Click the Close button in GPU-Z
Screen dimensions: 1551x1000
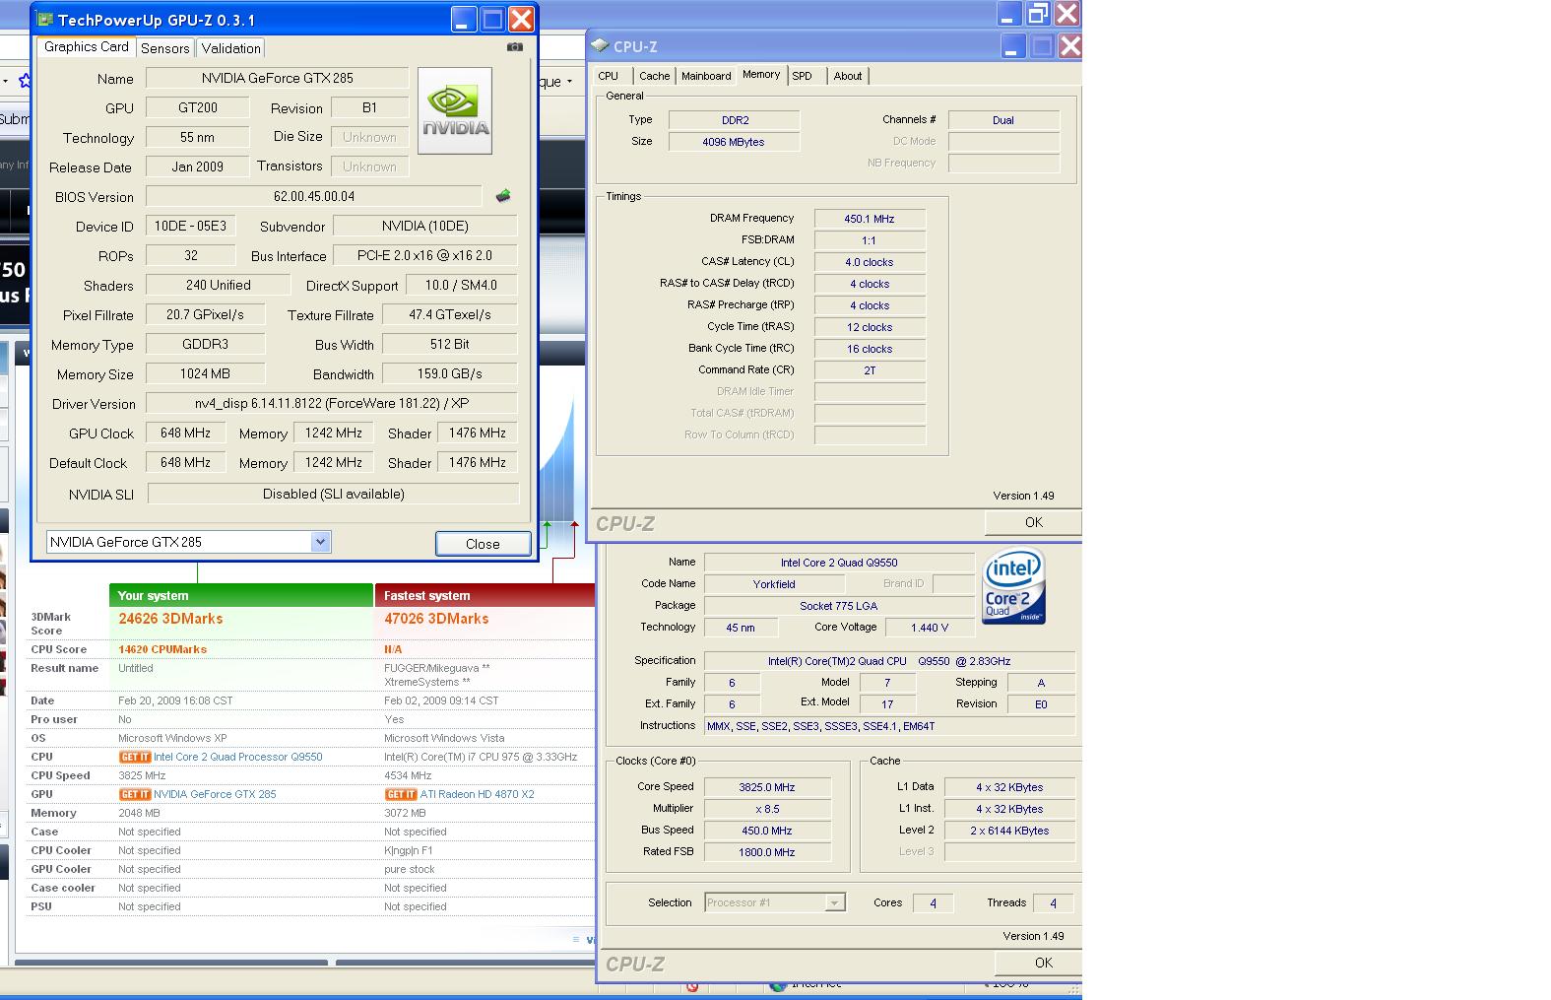coord(483,544)
